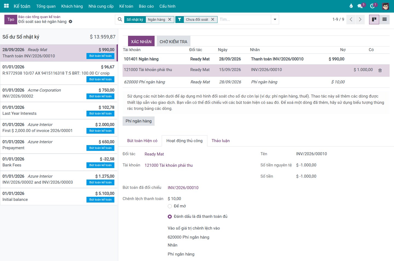Remove the Chưa đối soát filter

[x=213, y=19]
